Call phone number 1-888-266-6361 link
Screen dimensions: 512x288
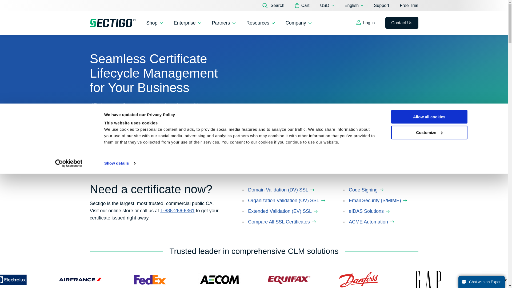tap(177, 211)
